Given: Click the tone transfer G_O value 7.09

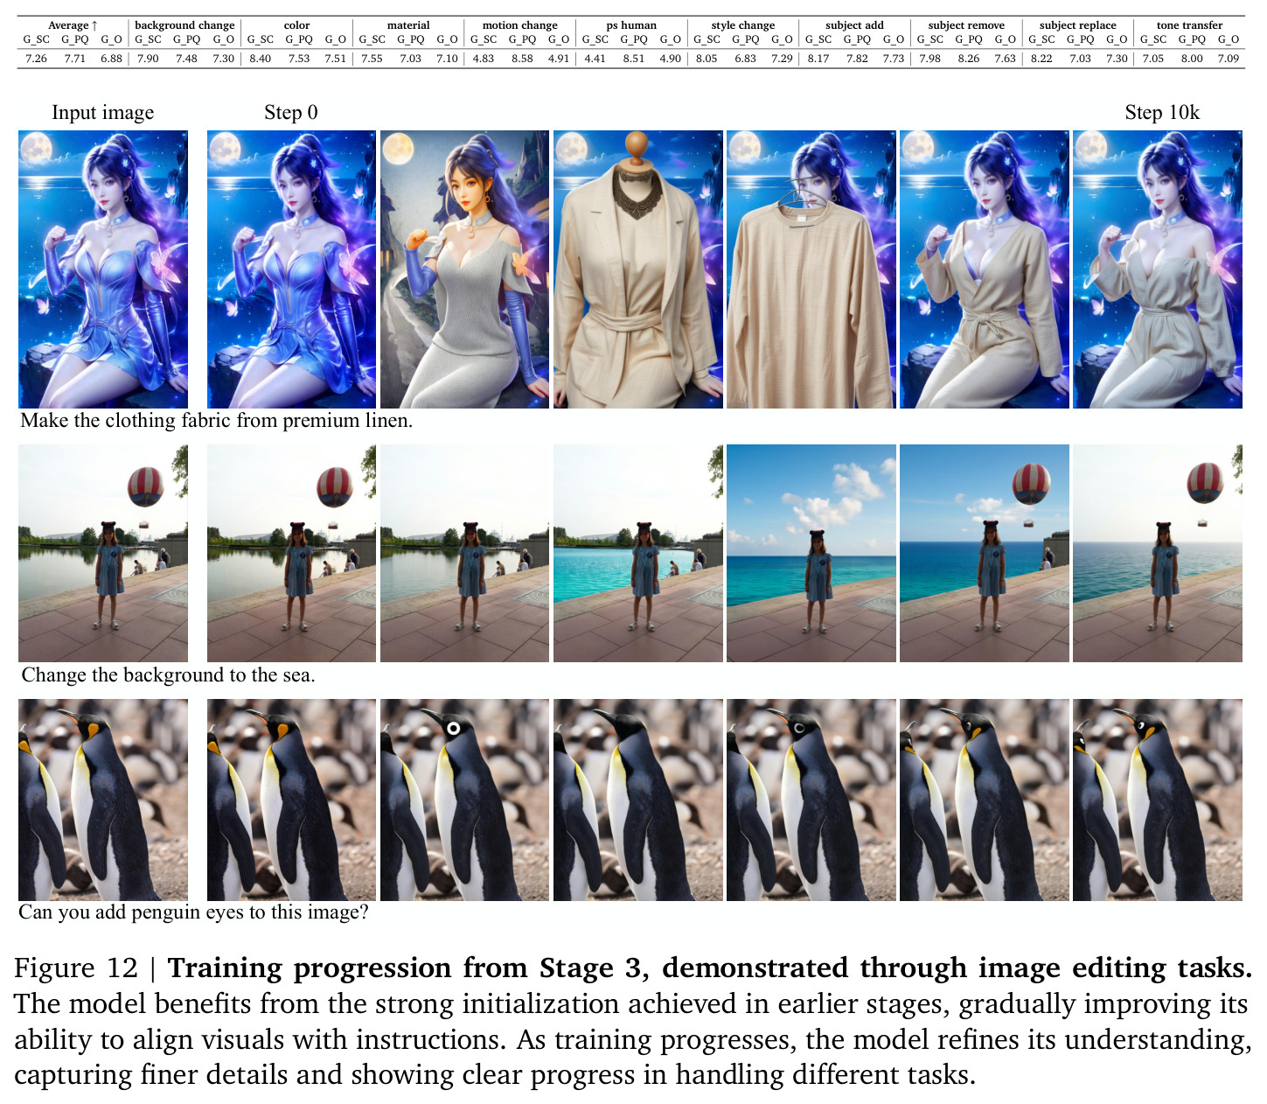Looking at the screenshot, I should point(1228,59).
